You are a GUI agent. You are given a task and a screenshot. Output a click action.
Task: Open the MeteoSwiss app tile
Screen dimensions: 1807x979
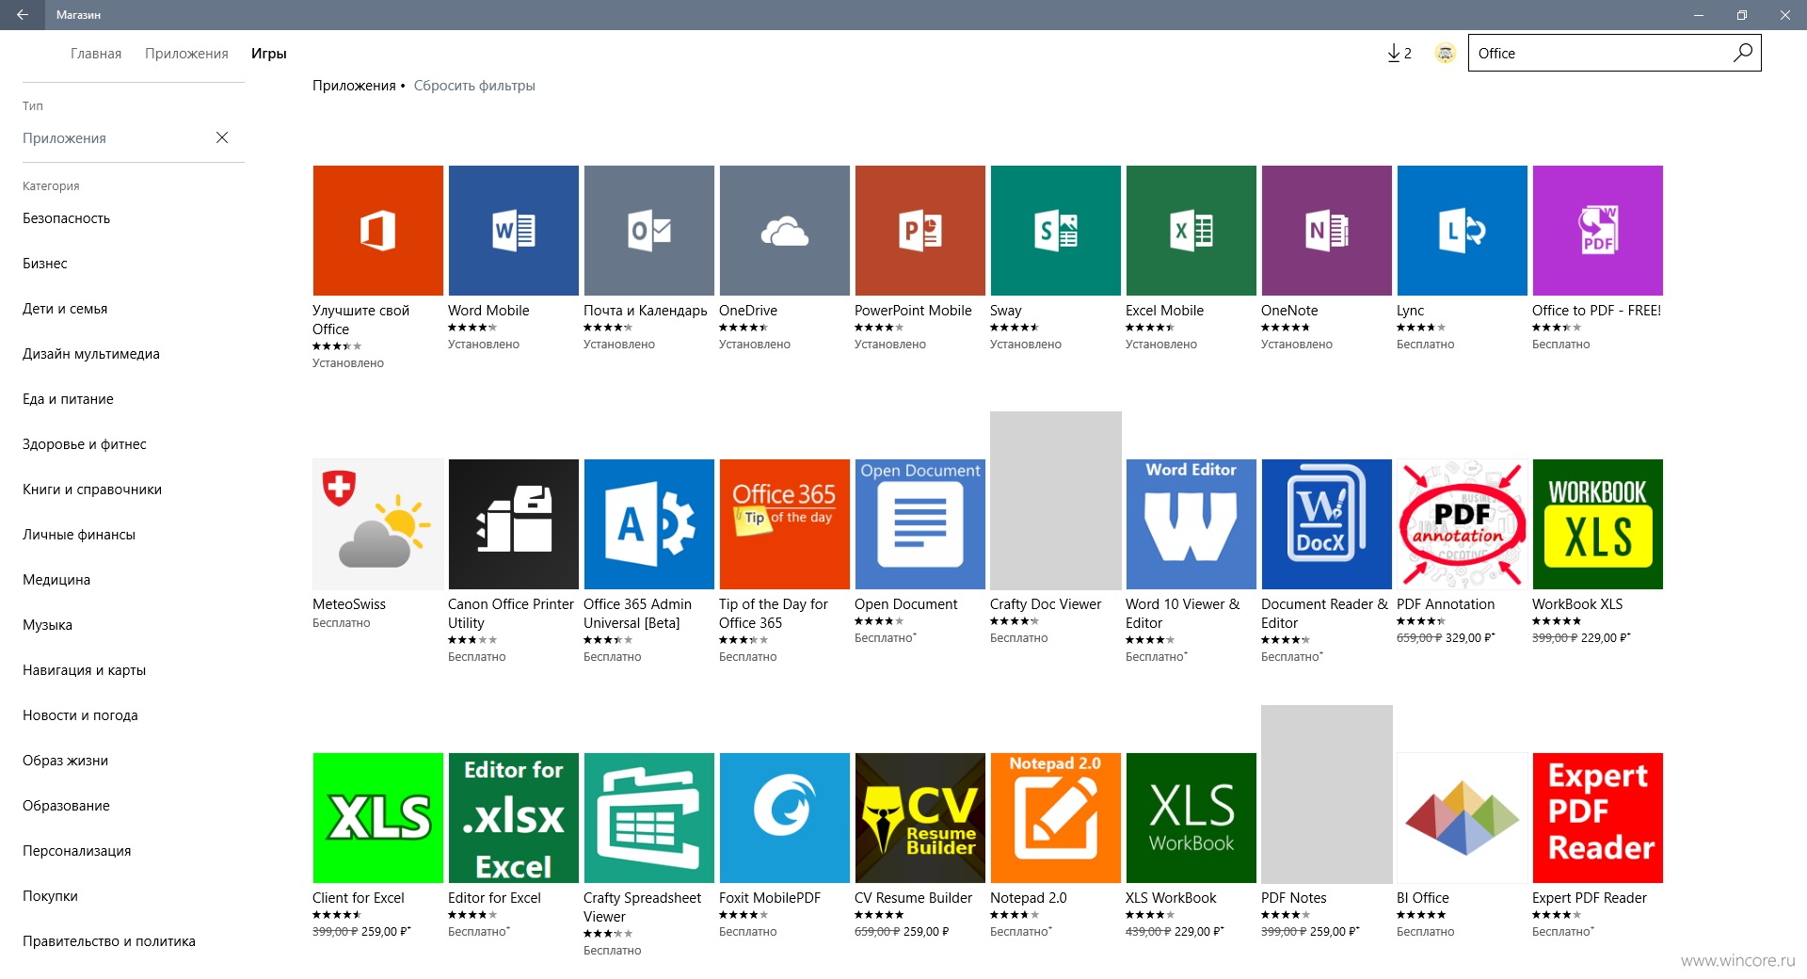click(377, 524)
